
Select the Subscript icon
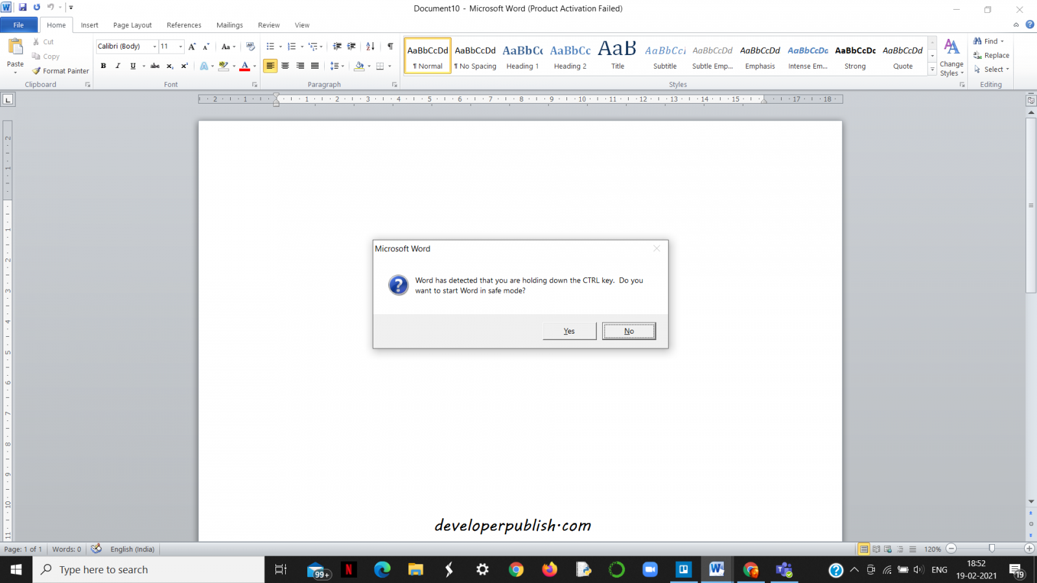click(x=169, y=66)
